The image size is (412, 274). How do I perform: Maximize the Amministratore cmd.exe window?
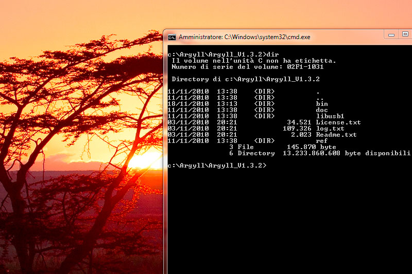(405, 34)
